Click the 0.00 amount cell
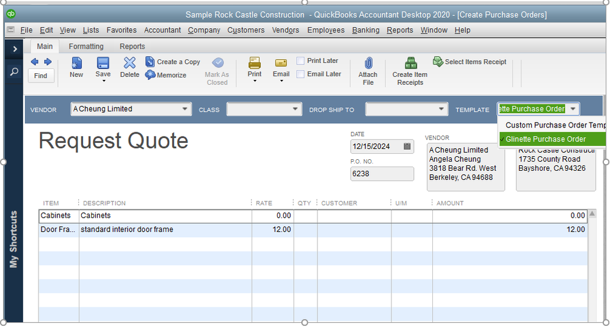Image resolution: width=610 pixels, height=327 pixels. pyautogui.click(x=510, y=215)
